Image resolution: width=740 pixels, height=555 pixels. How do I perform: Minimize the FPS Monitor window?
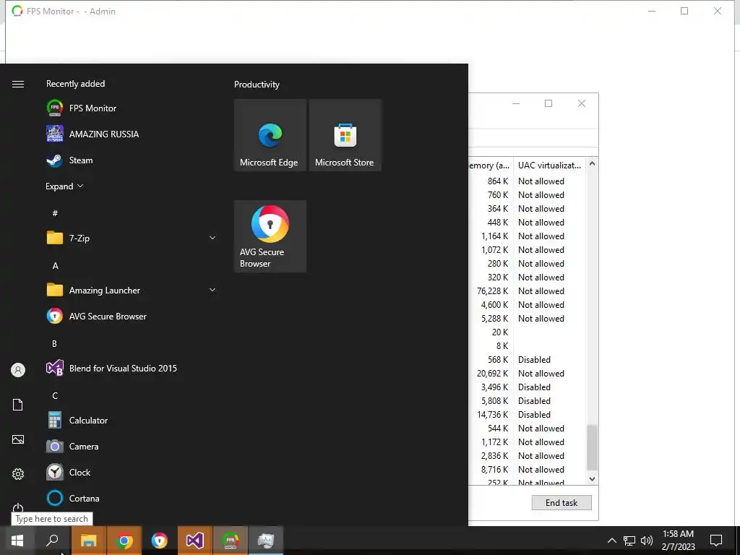pos(652,11)
